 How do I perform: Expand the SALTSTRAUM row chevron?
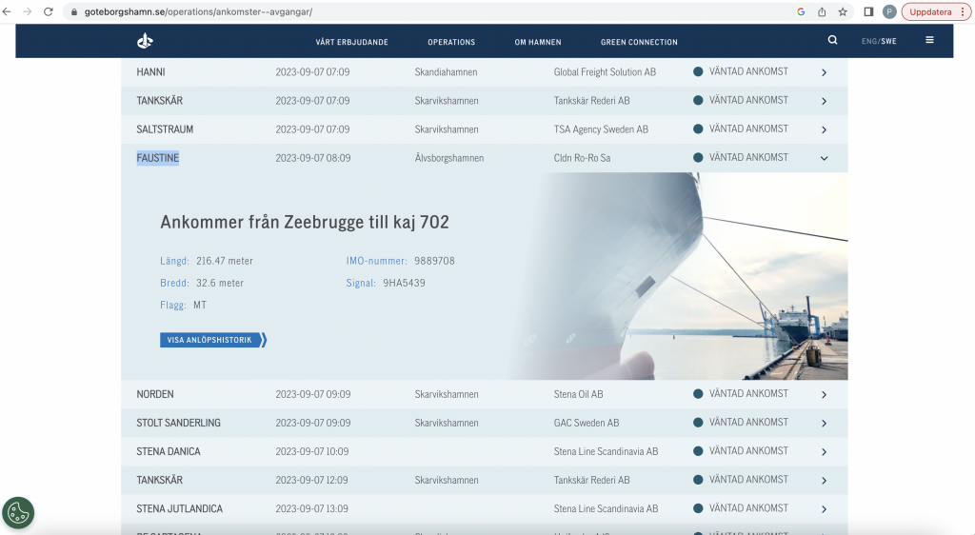pos(824,129)
